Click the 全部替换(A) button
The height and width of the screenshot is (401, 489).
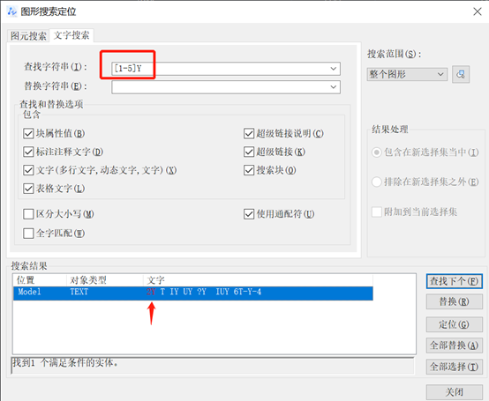[x=454, y=345]
